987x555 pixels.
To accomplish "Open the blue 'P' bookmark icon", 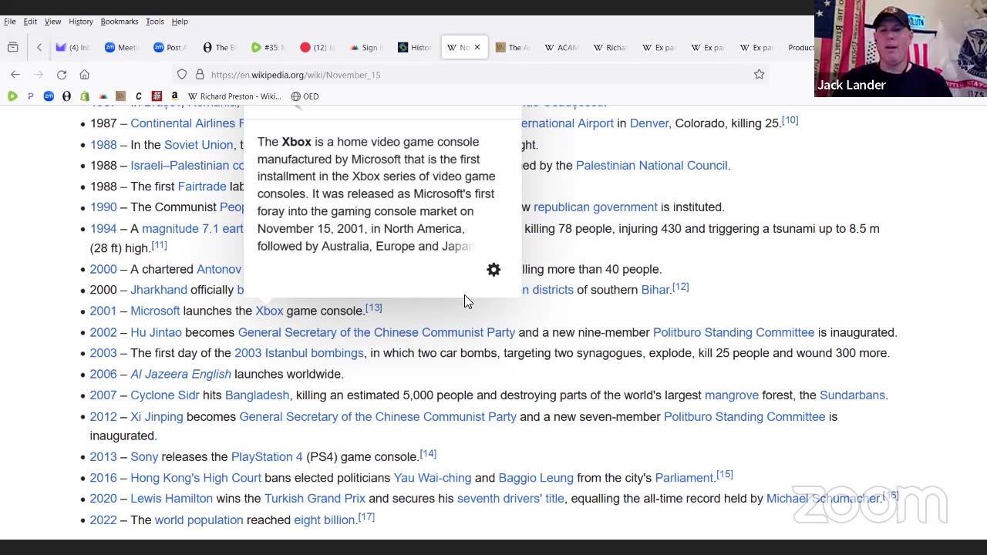I will [x=30, y=96].
